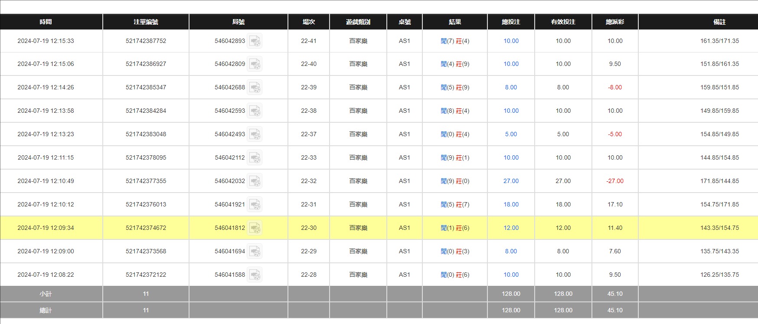Open replay icon in highlighted row 546041812
Screen dimensions: 758x324
pyautogui.click(x=255, y=228)
